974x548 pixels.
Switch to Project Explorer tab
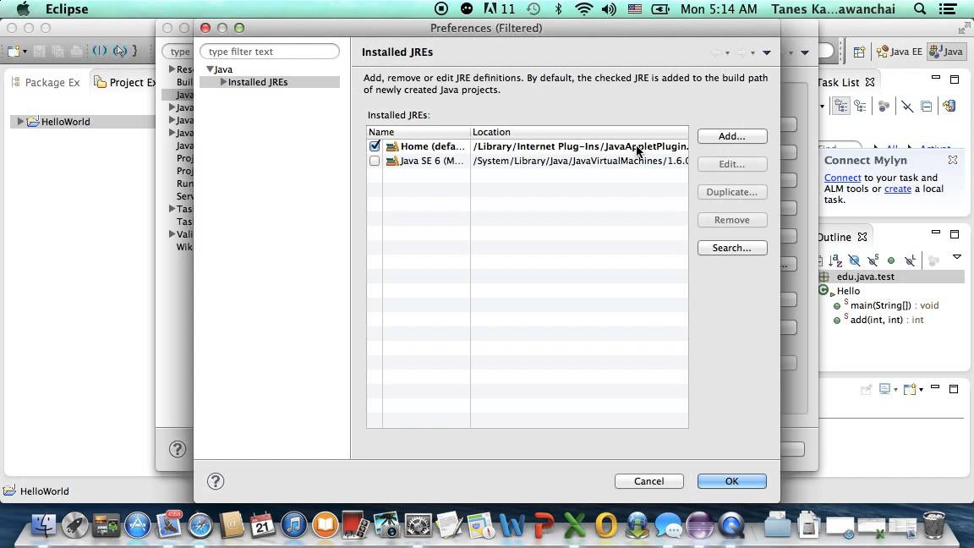point(125,82)
